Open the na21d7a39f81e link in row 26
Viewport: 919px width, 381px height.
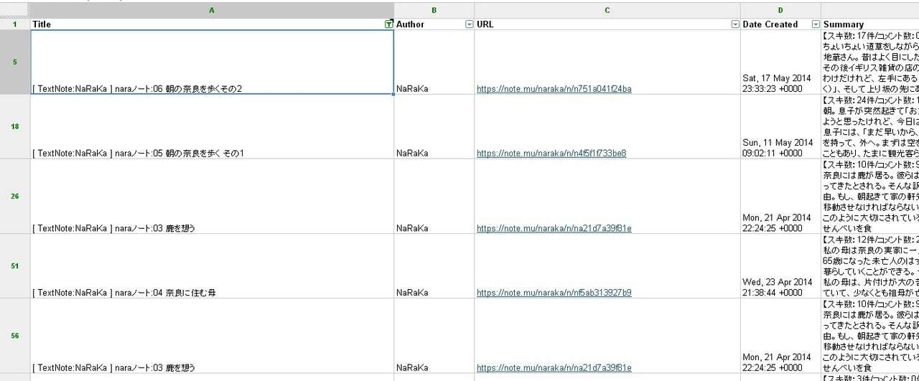pyautogui.click(x=554, y=228)
